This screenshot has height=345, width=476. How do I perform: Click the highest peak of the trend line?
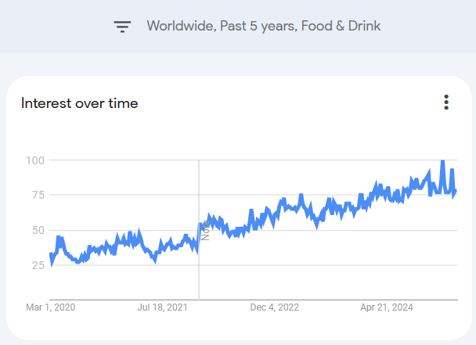tap(443, 162)
